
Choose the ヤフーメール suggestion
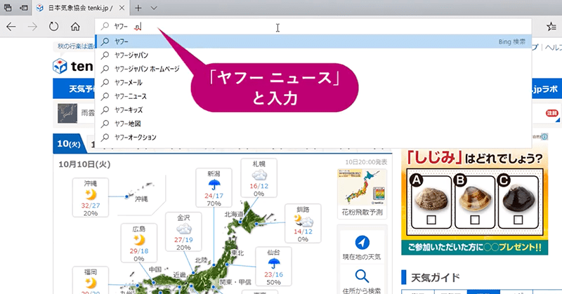point(313,83)
